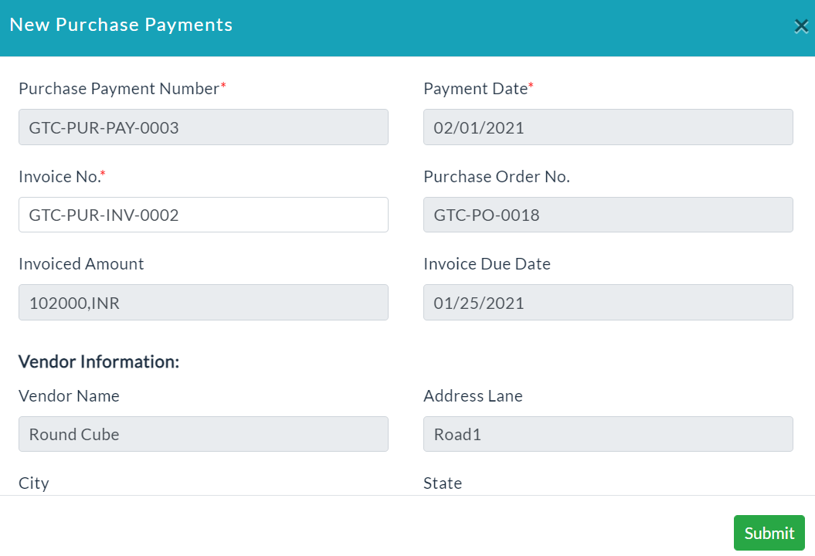Close the New Purchase Payments dialog
The width and height of the screenshot is (815, 556).
point(801,26)
